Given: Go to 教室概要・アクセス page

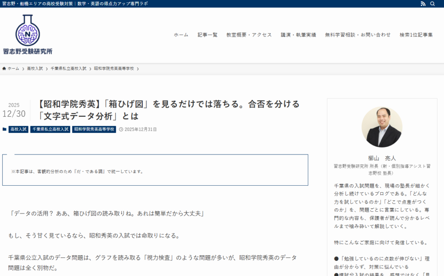Looking at the screenshot, I should (x=249, y=35).
